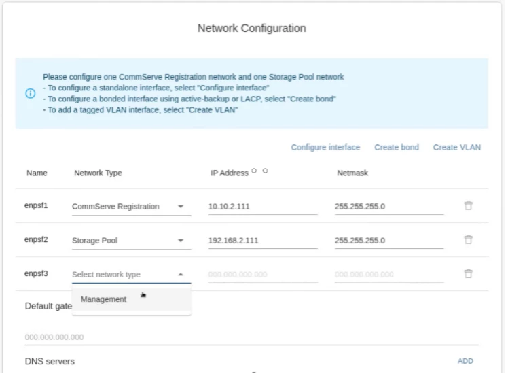The height and width of the screenshot is (374, 508).
Task: Click the Configure interface link
Action: [x=325, y=147]
